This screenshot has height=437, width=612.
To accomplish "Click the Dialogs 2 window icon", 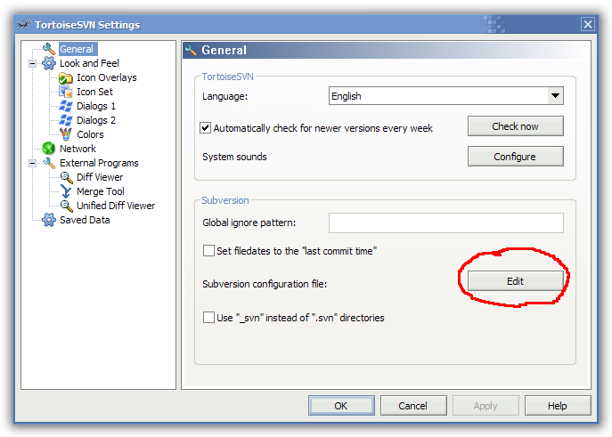I will tap(66, 120).
